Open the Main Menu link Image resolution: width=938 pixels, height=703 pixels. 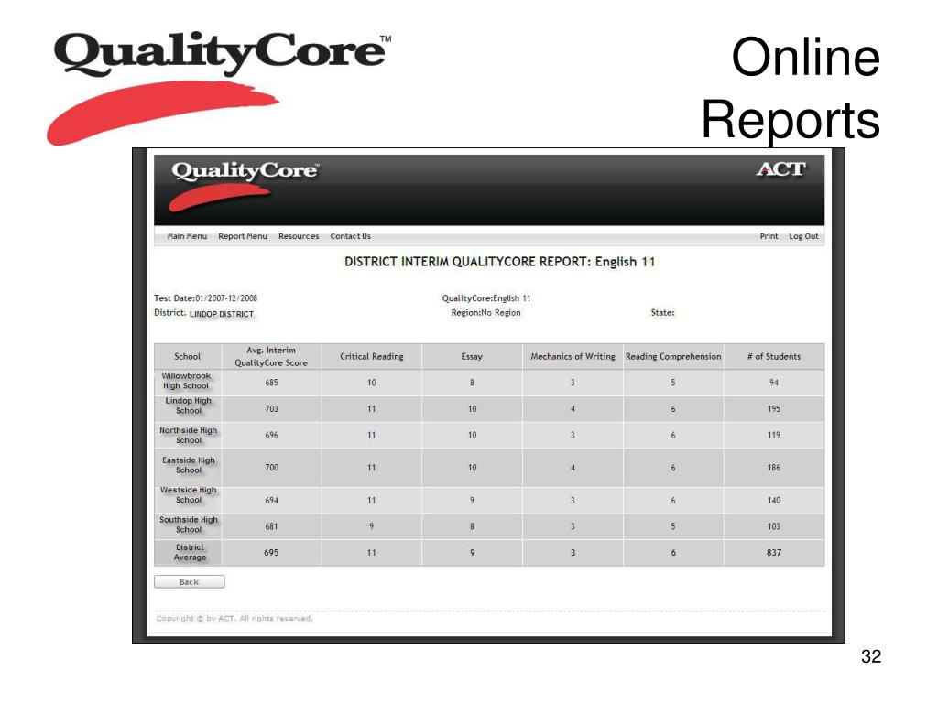(x=187, y=236)
